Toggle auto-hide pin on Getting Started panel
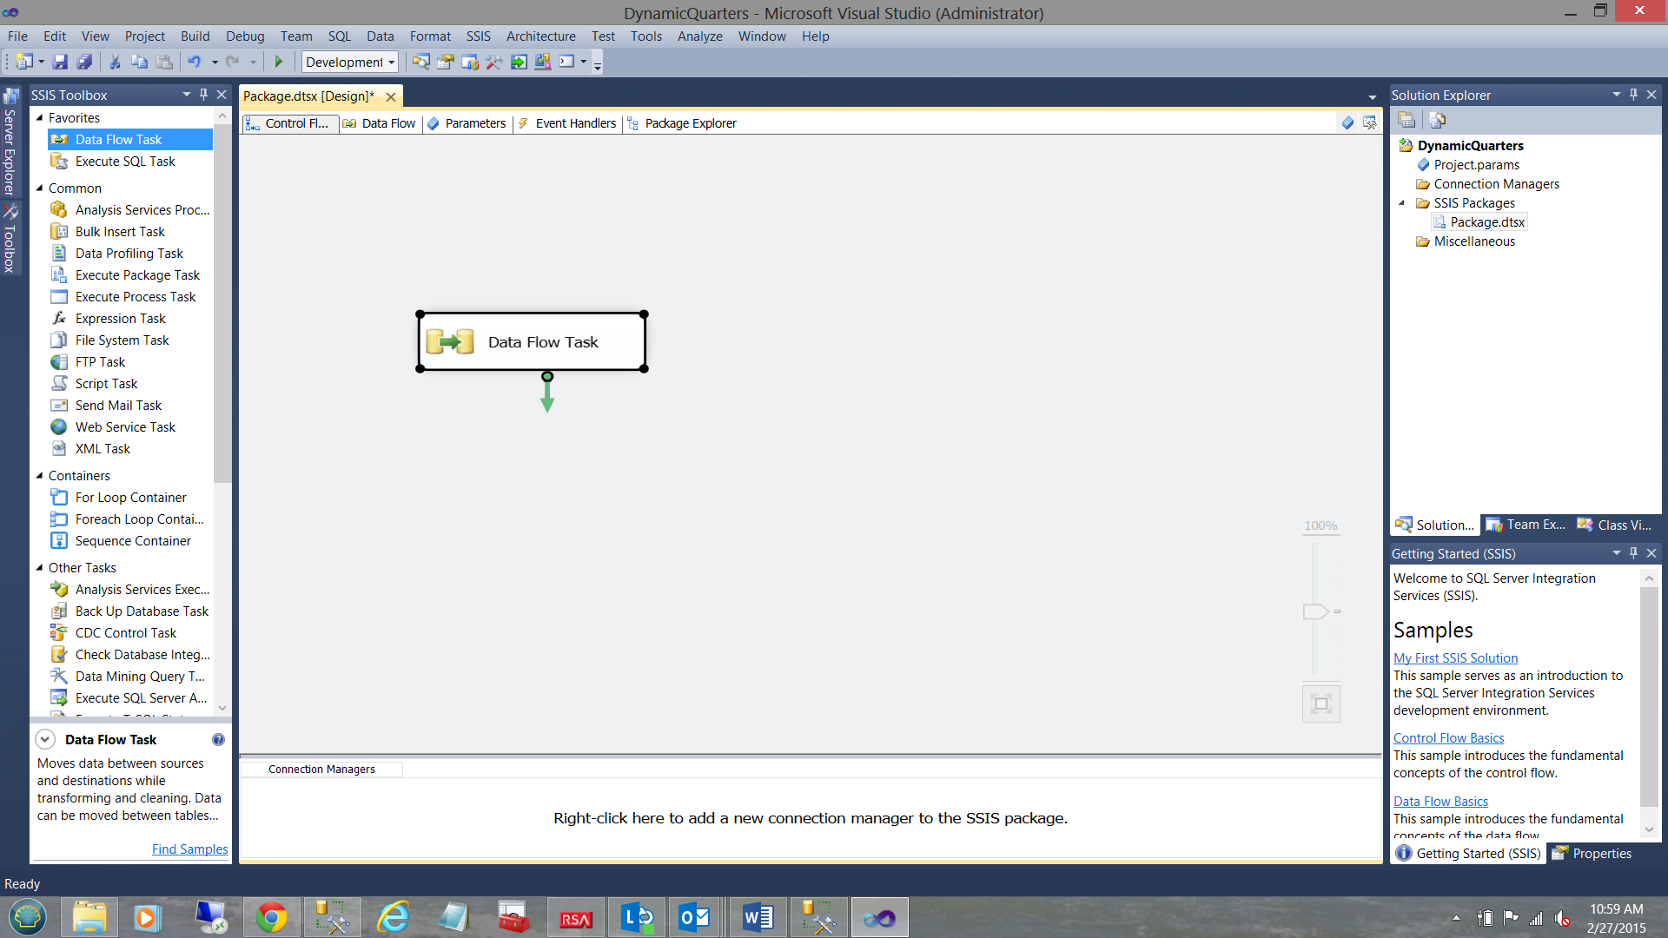This screenshot has width=1668, height=938. click(1633, 553)
